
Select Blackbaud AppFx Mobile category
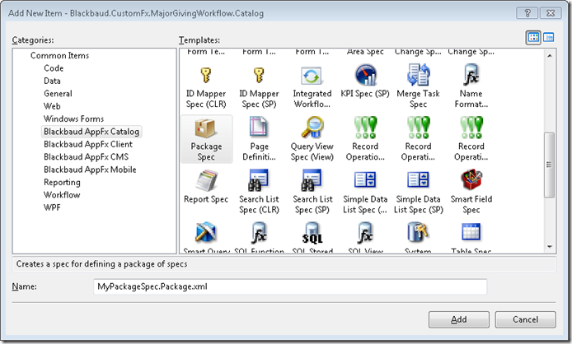[x=90, y=170]
